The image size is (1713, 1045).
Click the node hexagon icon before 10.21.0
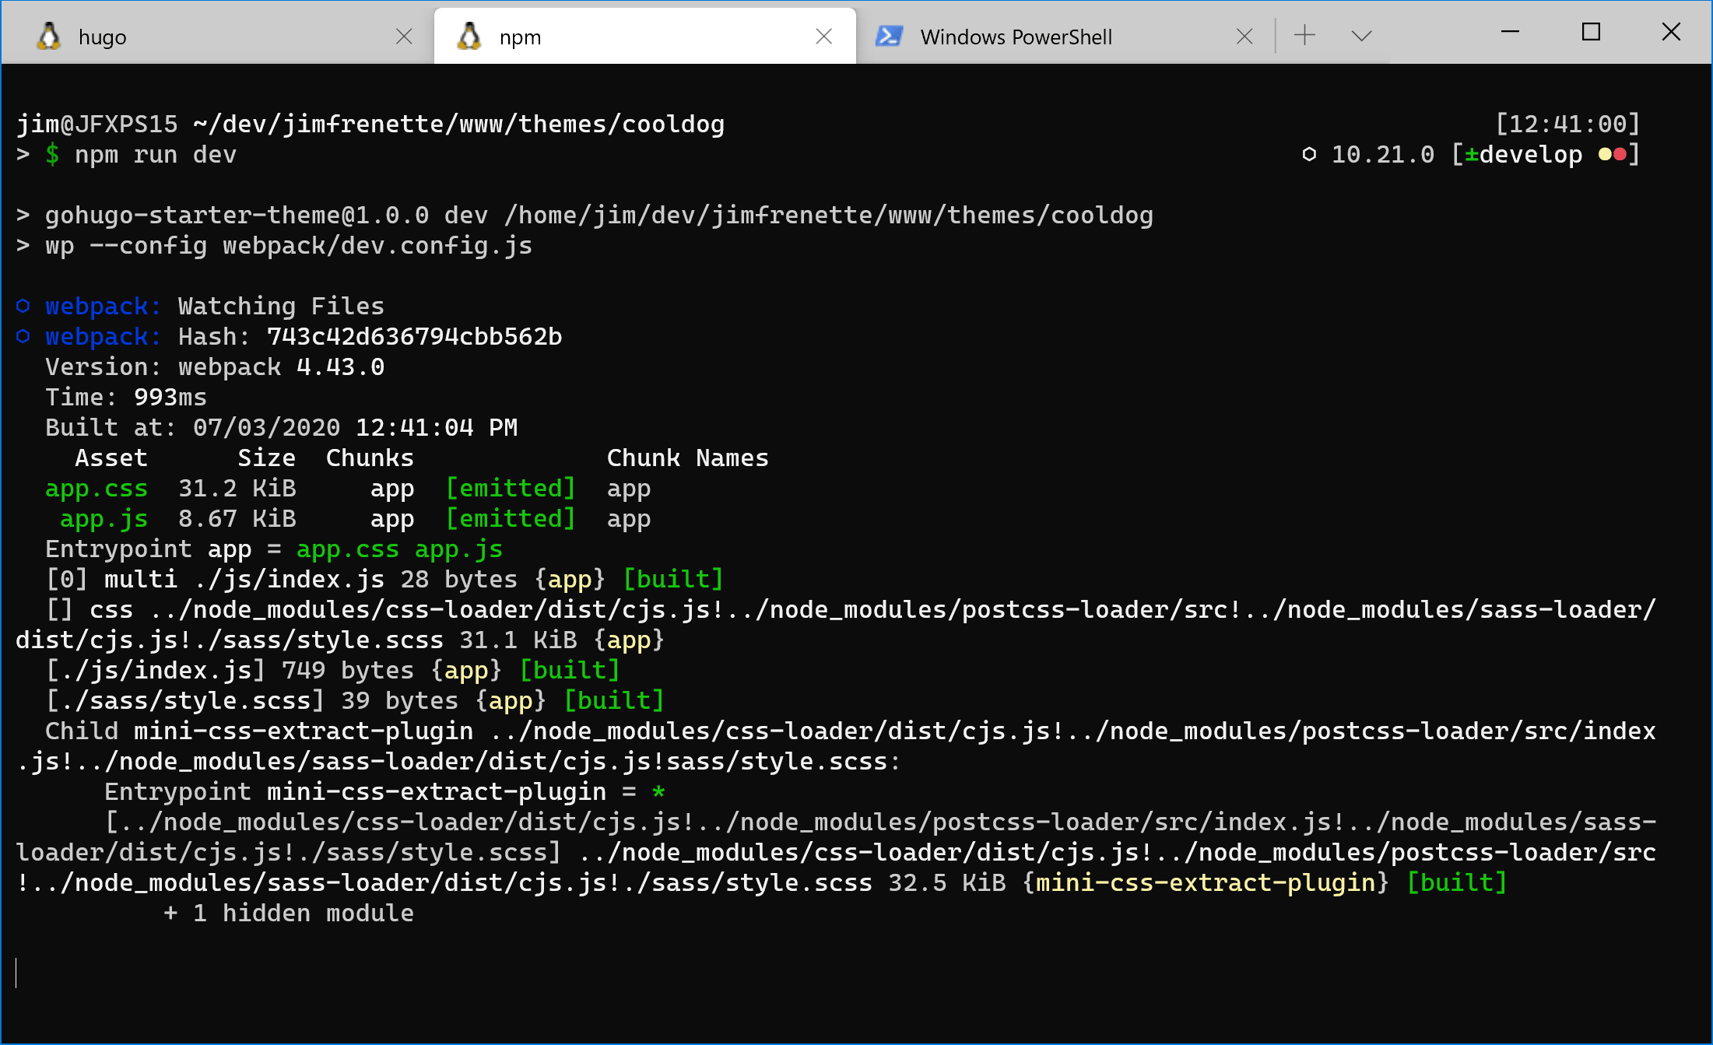click(x=1310, y=154)
